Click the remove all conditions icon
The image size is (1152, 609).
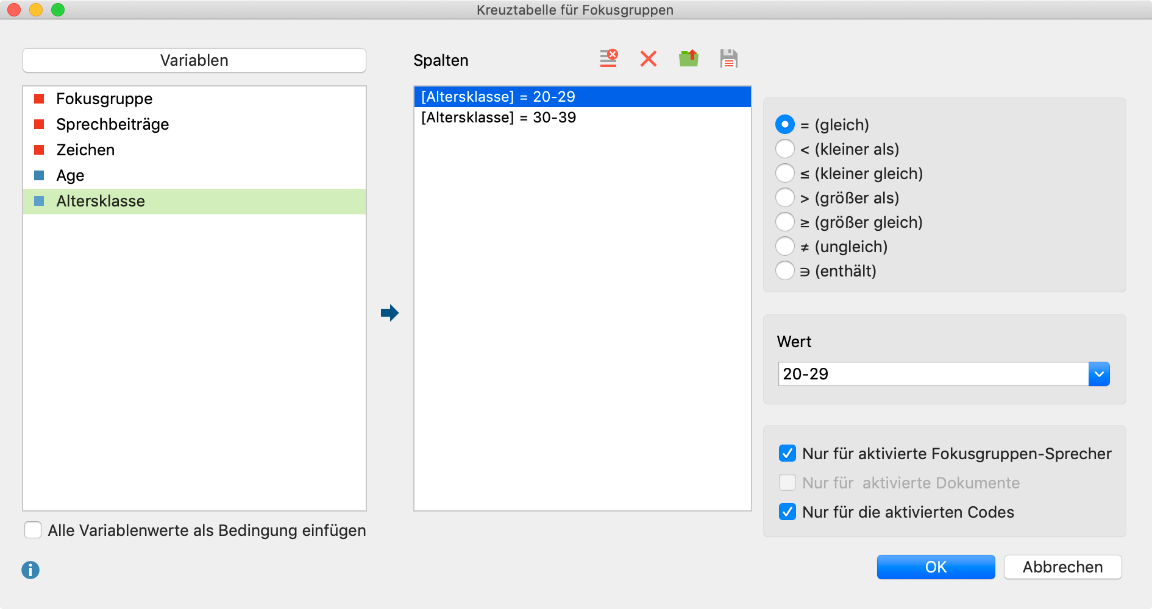608,58
